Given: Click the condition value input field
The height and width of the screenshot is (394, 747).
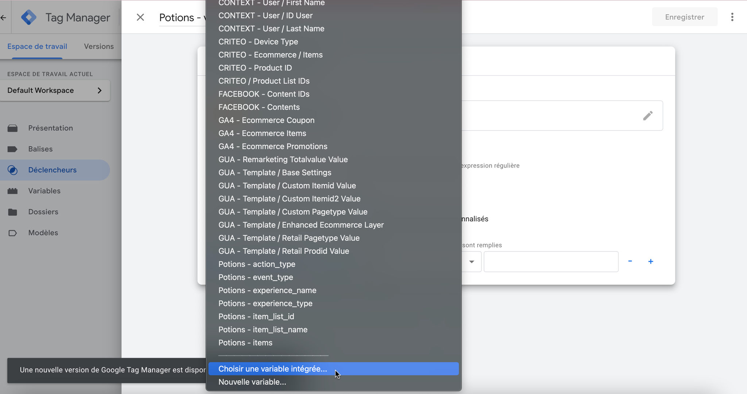Looking at the screenshot, I should click(551, 261).
